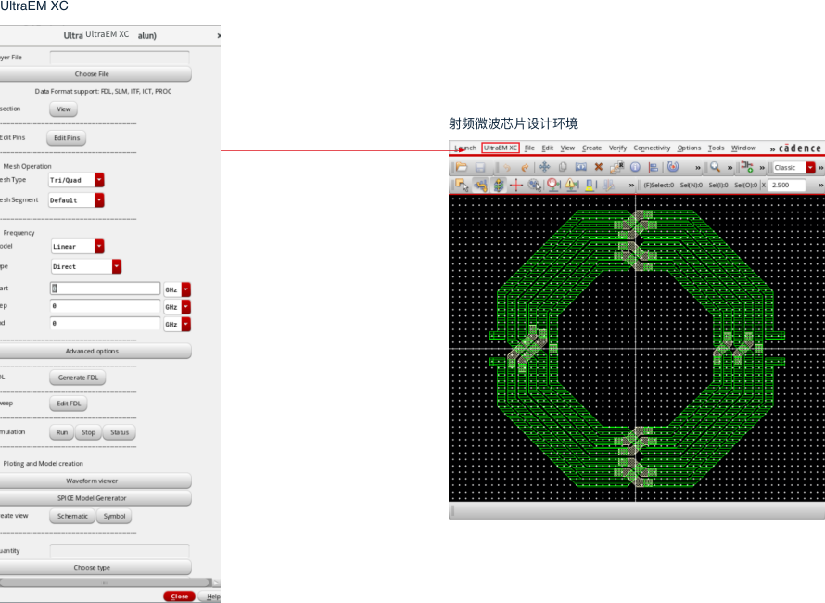Click the Delete X icon
This screenshot has height=603, width=825.
[x=598, y=168]
